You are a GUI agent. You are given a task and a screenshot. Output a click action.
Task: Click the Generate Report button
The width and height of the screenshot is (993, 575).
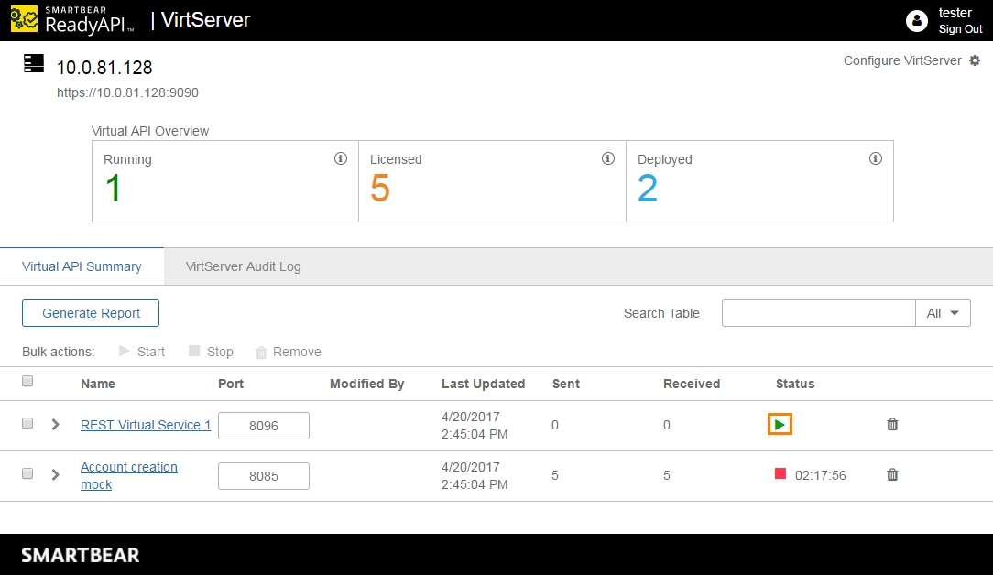pyautogui.click(x=90, y=312)
